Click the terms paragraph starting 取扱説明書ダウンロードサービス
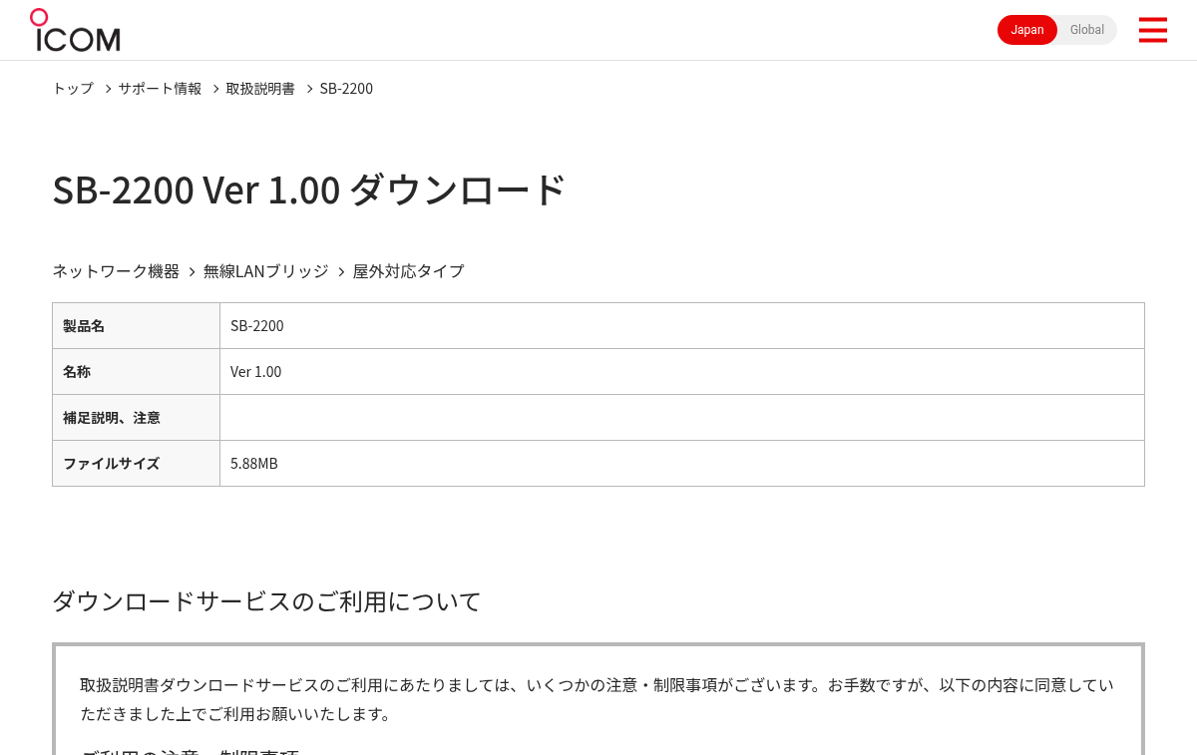The image size is (1197, 755). coord(597,699)
